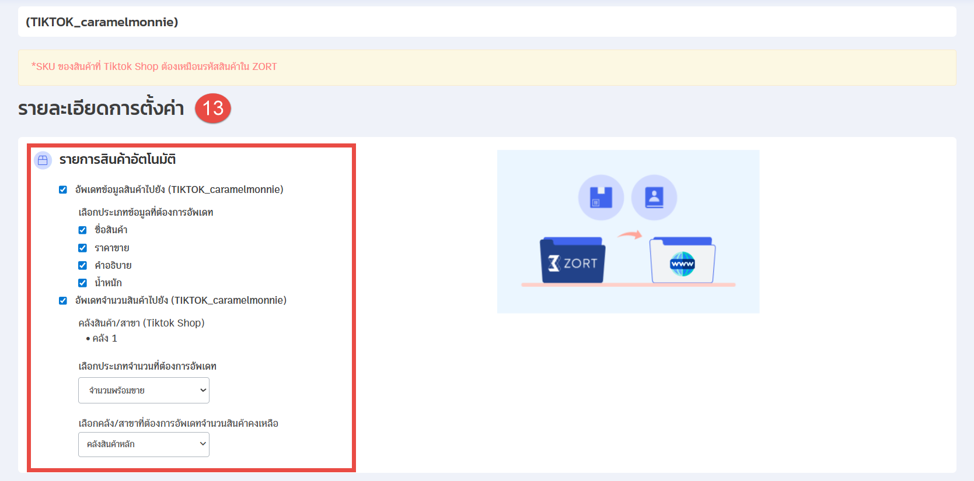Click the floppy disk save icon in illustration
Viewport: 974px width, 481px height.
pos(601,198)
